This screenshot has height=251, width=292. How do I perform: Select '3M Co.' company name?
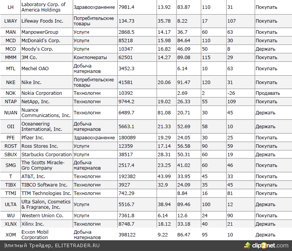pos(29,58)
